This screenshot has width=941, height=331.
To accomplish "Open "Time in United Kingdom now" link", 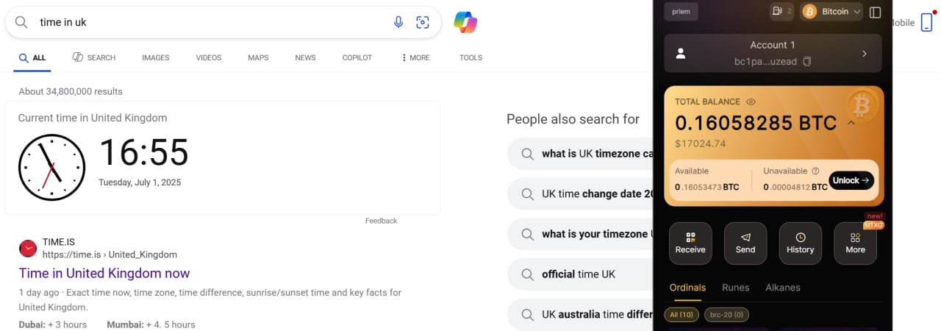I will (104, 274).
